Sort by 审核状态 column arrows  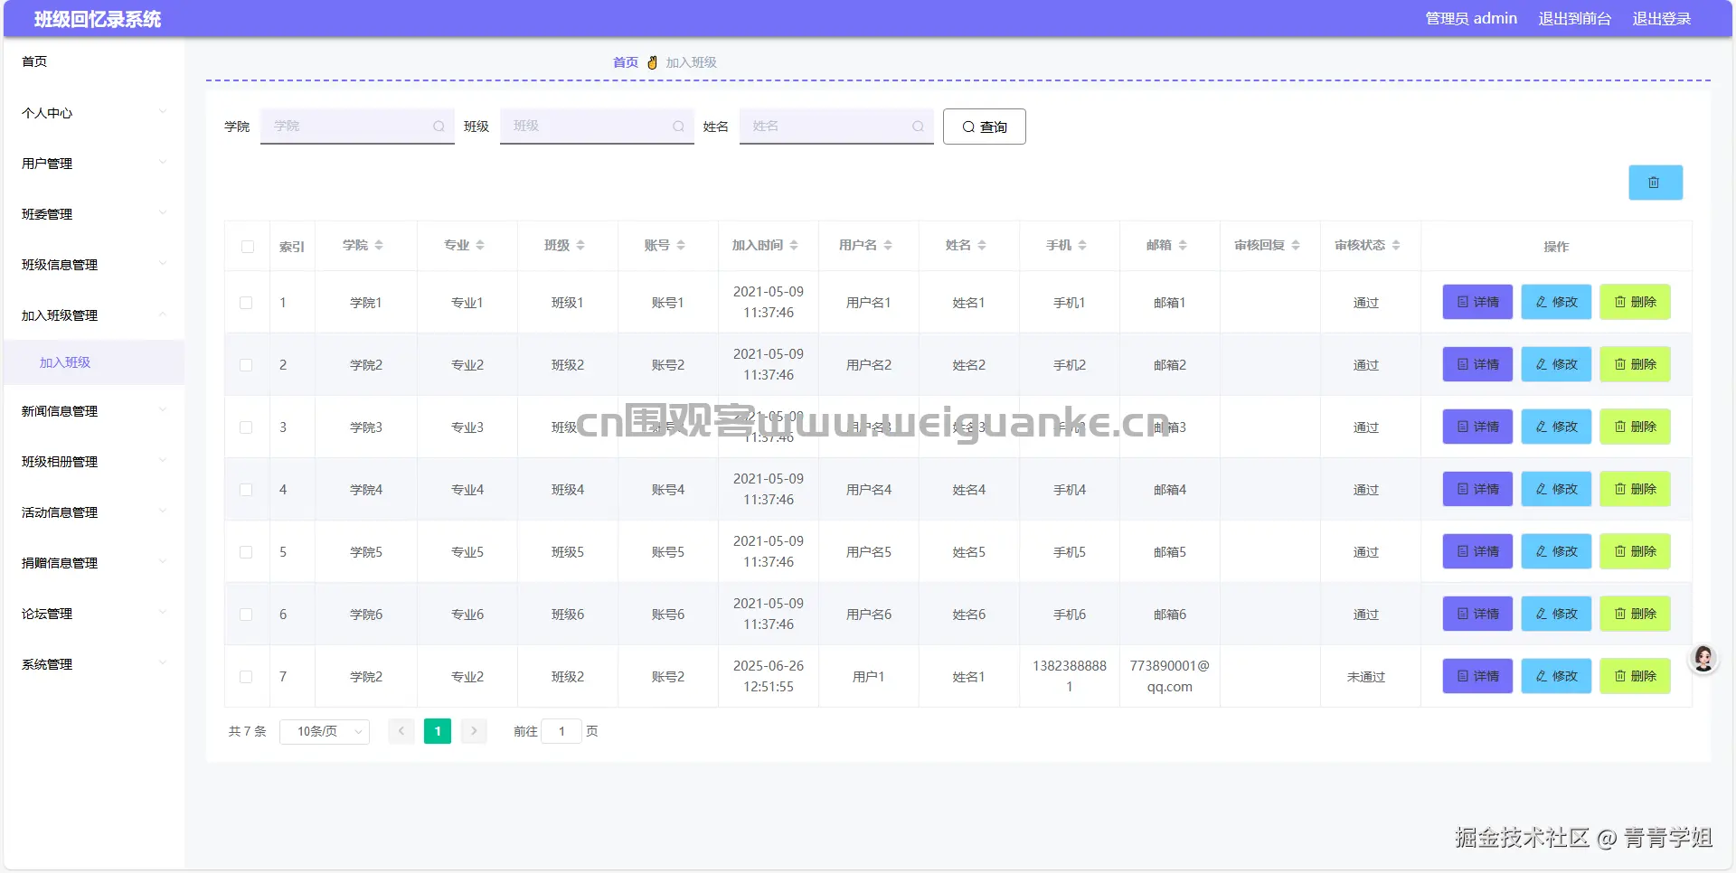click(1396, 245)
